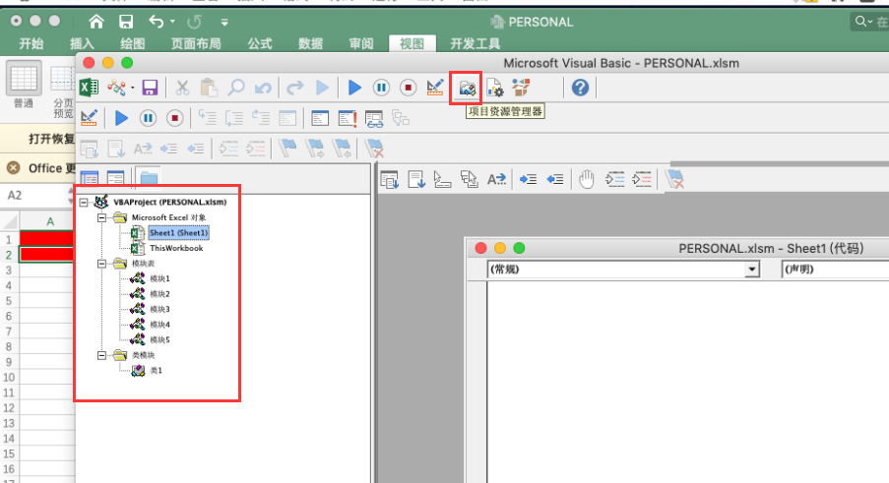Click Parameter Info icon in code pane toolbar
The width and height of the screenshot is (889, 483).
coord(469,179)
